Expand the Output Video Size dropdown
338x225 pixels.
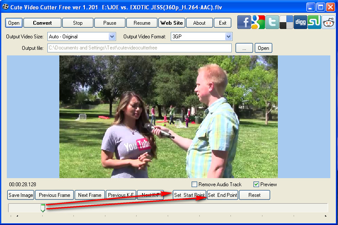112,37
